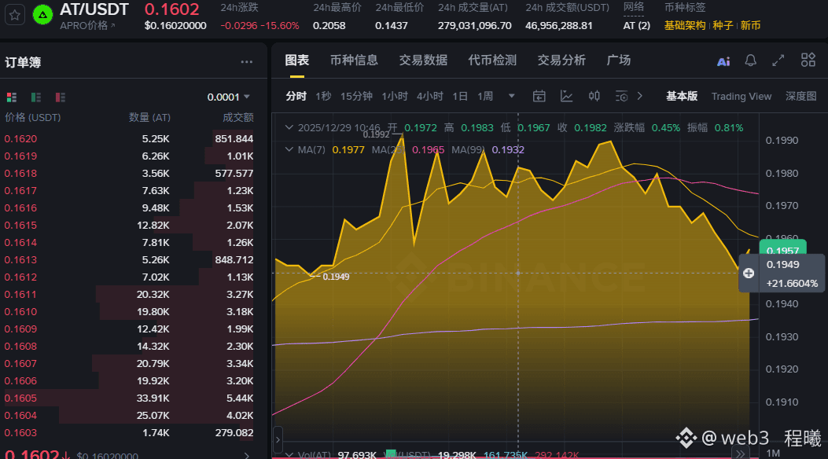Select the 0.1603 sell order row
Screen dimensions: 828x459
point(129,432)
